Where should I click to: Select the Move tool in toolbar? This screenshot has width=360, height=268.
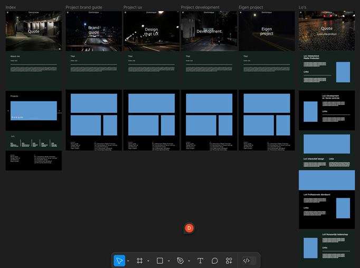click(119, 261)
